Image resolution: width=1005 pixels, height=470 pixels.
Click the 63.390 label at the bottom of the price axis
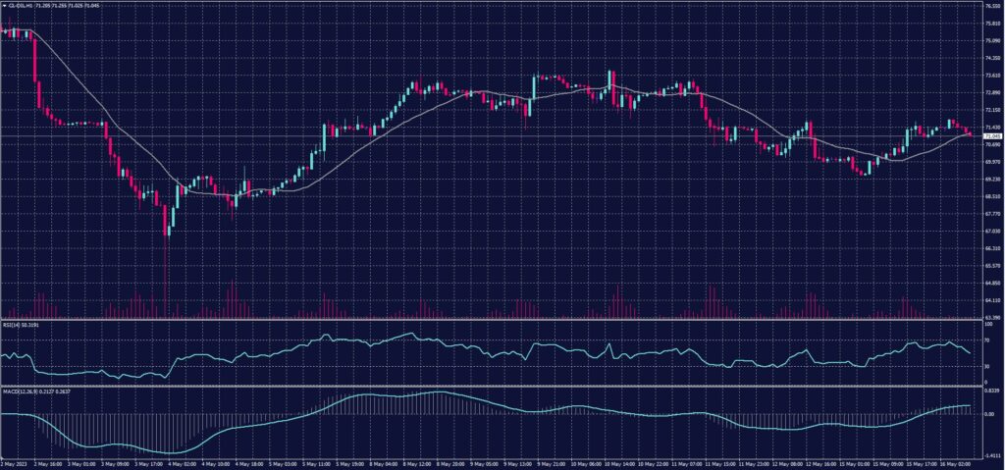click(991, 317)
